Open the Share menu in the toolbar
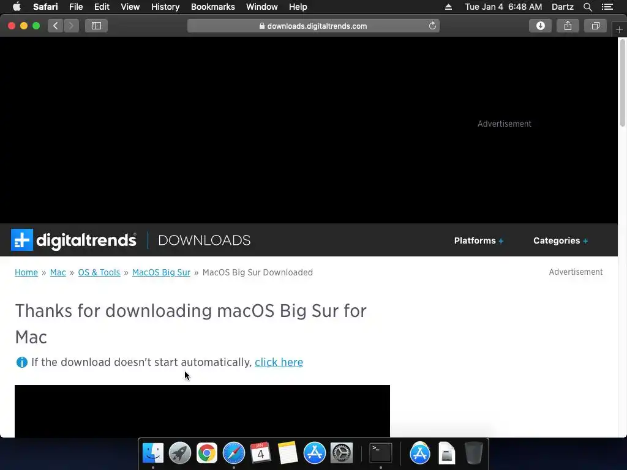 click(568, 26)
